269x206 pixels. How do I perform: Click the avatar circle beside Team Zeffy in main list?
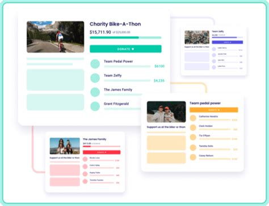(x=95, y=78)
